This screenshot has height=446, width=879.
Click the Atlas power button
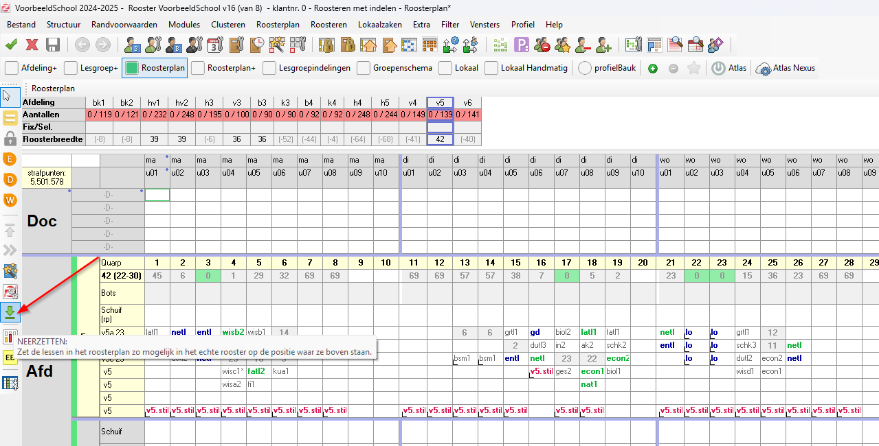pyautogui.click(x=718, y=69)
